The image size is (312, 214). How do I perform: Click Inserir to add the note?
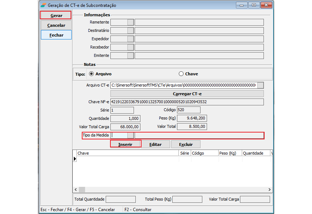coord(125,144)
